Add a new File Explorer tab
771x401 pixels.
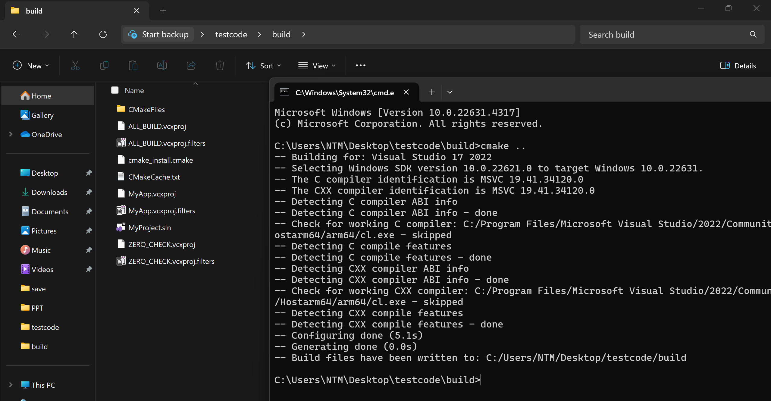point(163,11)
